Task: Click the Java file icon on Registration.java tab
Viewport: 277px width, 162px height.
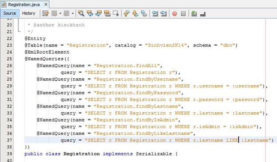Action: coord(4,4)
